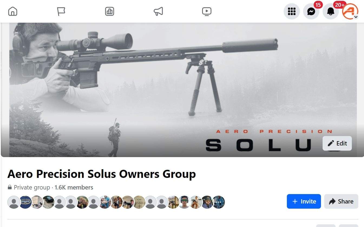Click the Share button

click(x=341, y=201)
